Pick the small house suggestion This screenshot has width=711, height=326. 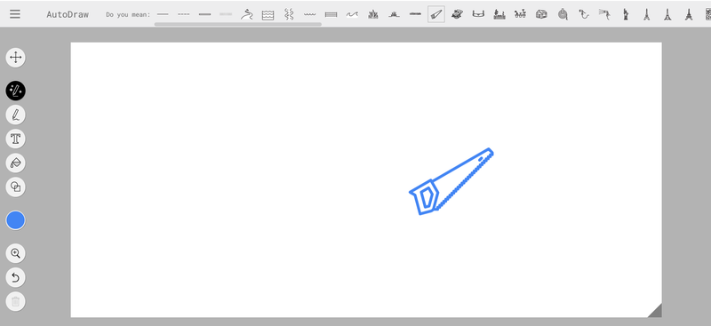click(x=541, y=14)
